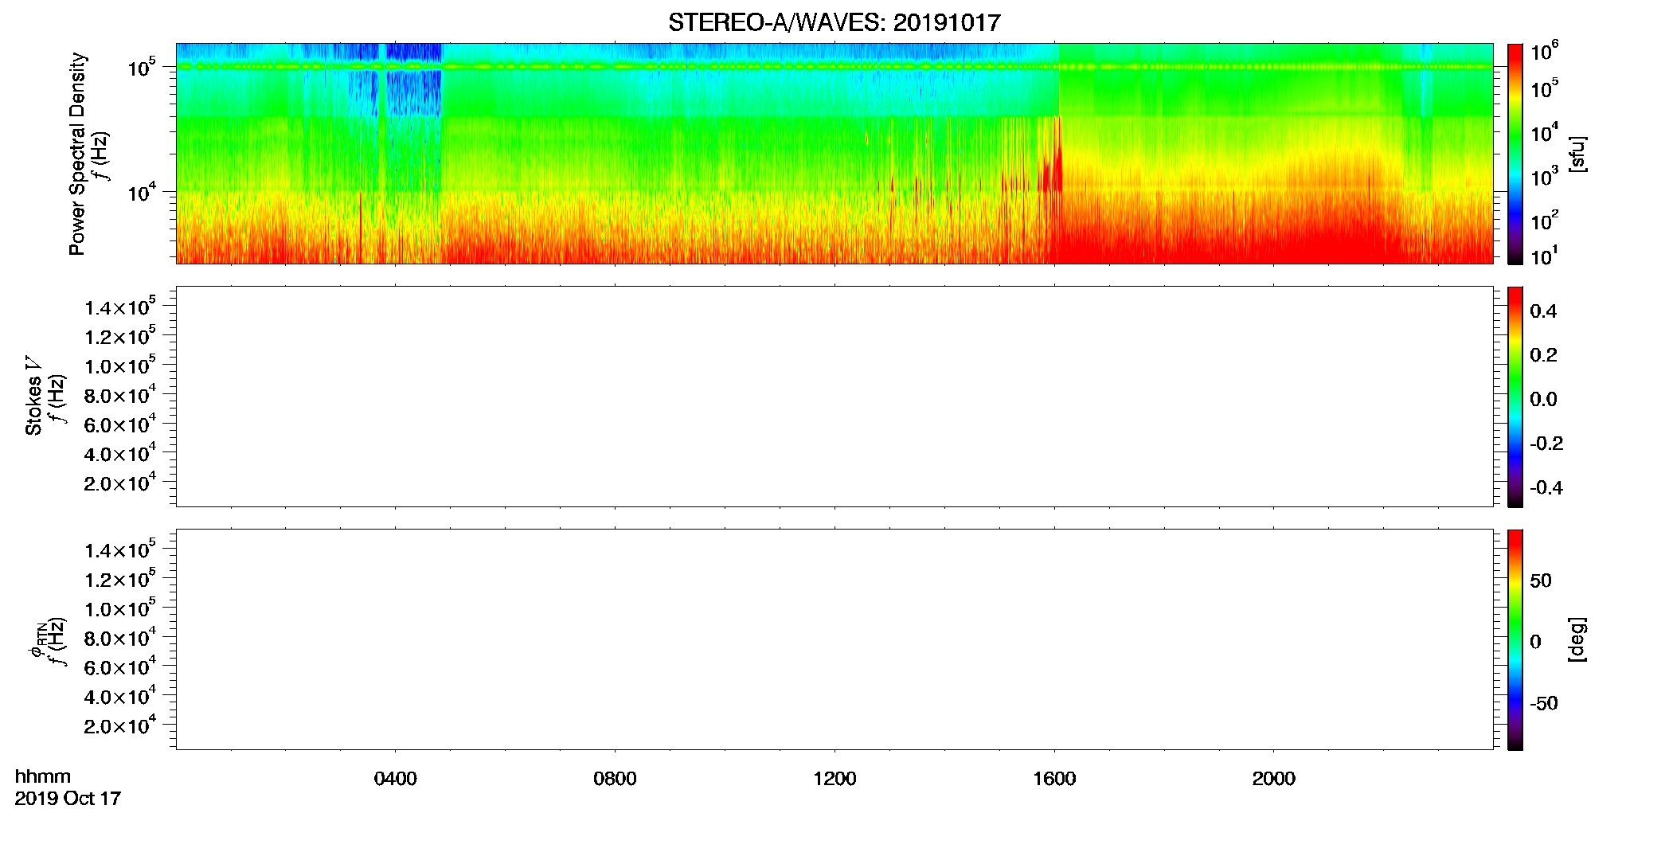
Task: Click the 2000 time tick label
Action: 1273,779
